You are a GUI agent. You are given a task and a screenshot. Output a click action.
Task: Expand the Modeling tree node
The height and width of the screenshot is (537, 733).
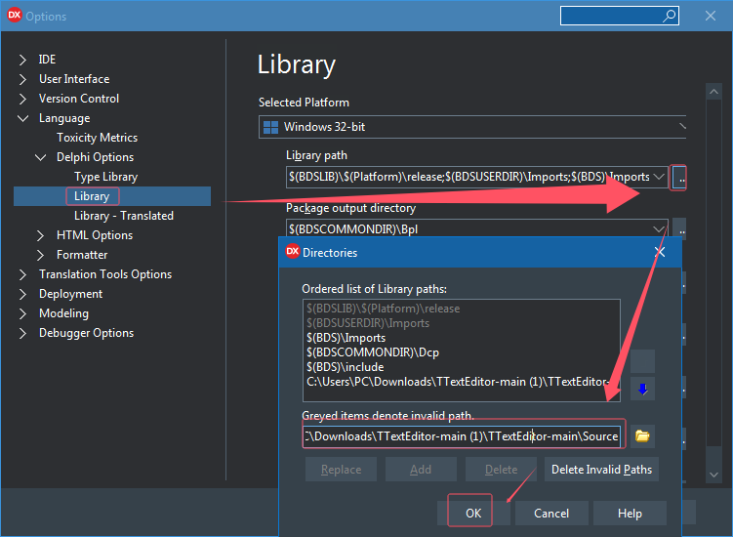22,313
